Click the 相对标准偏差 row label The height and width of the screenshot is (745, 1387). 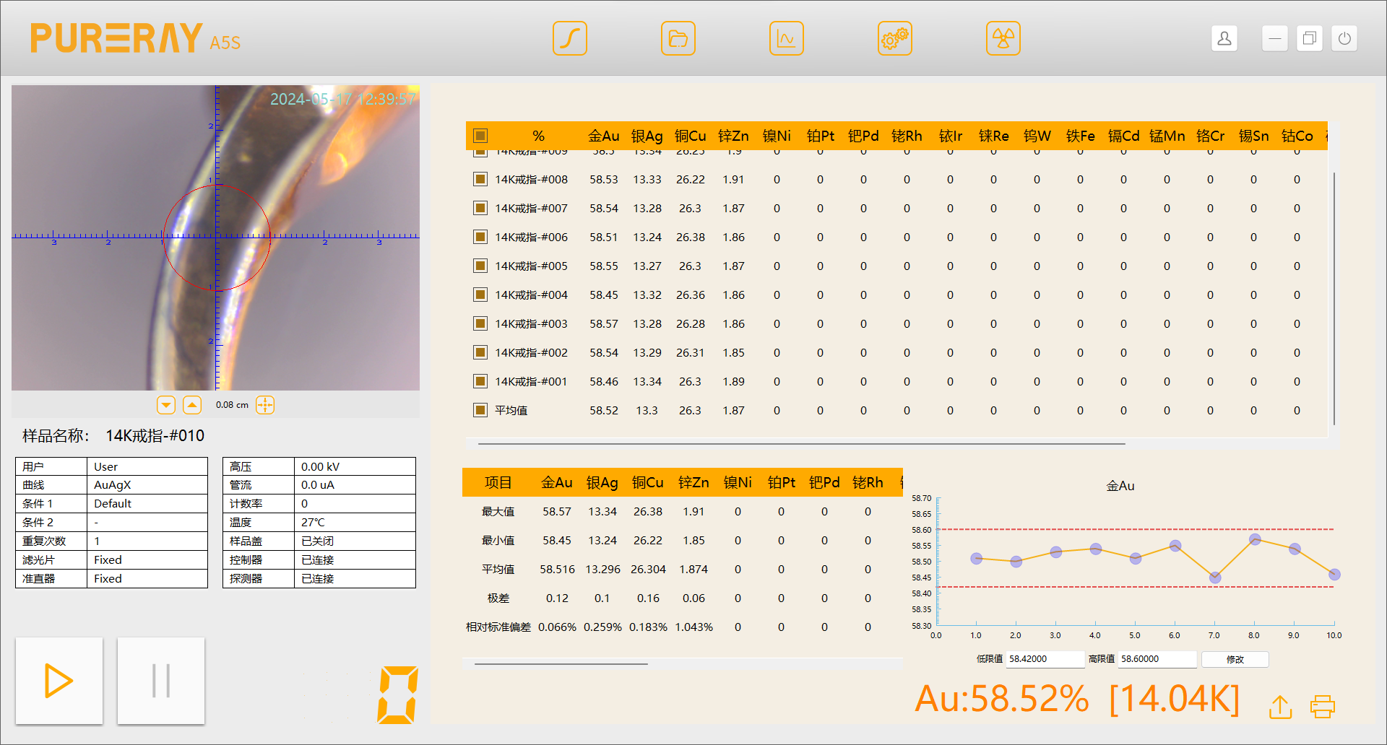pyautogui.click(x=498, y=627)
